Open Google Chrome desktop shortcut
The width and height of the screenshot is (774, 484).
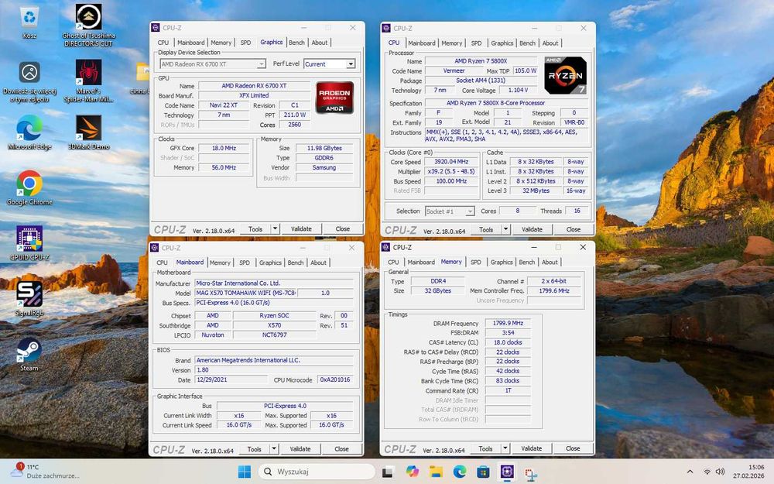click(x=29, y=187)
